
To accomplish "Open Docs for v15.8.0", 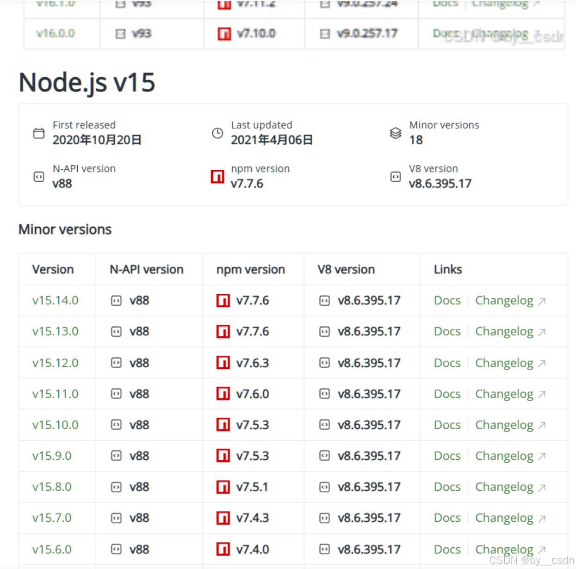I will (447, 487).
